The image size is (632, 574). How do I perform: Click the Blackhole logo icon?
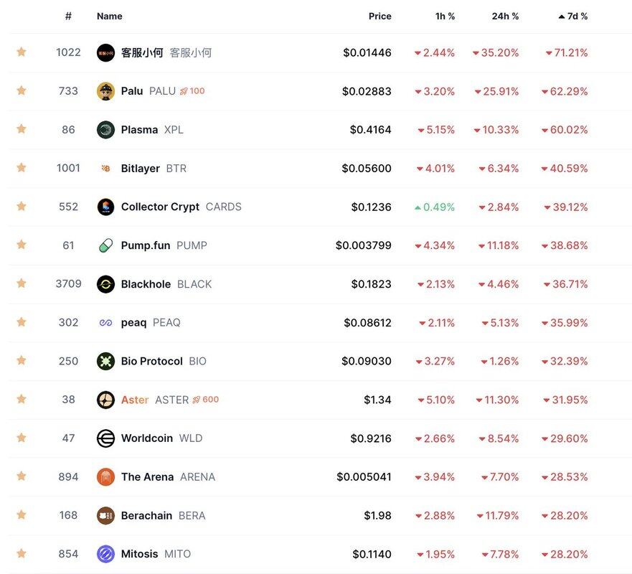pyautogui.click(x=105, y=284)
